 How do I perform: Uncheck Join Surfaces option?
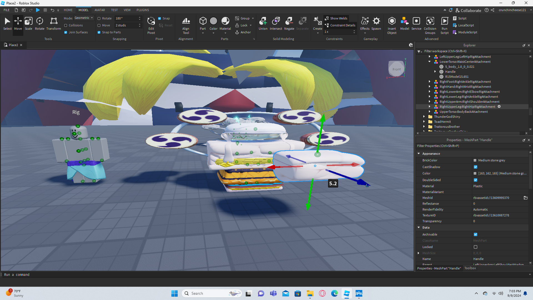(66, 32)
